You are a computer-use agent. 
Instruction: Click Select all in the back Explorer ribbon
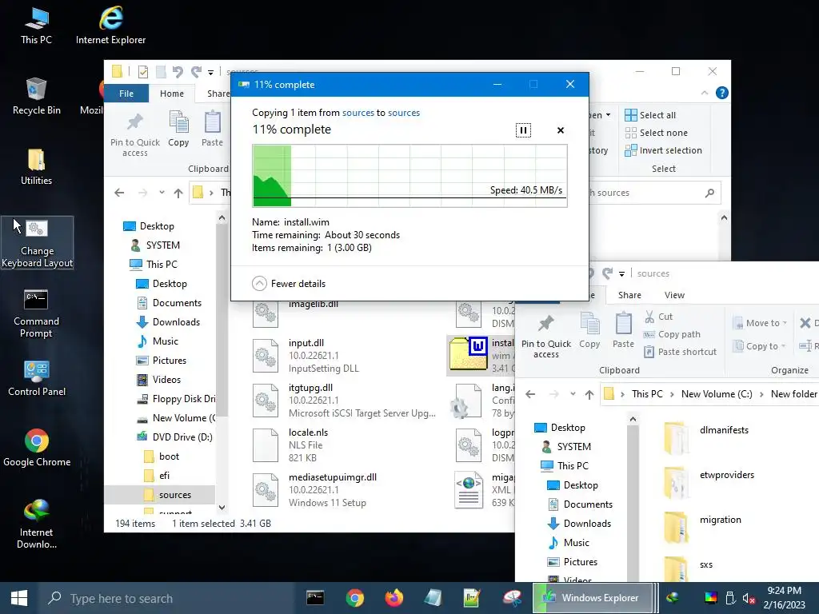point(650,115)
